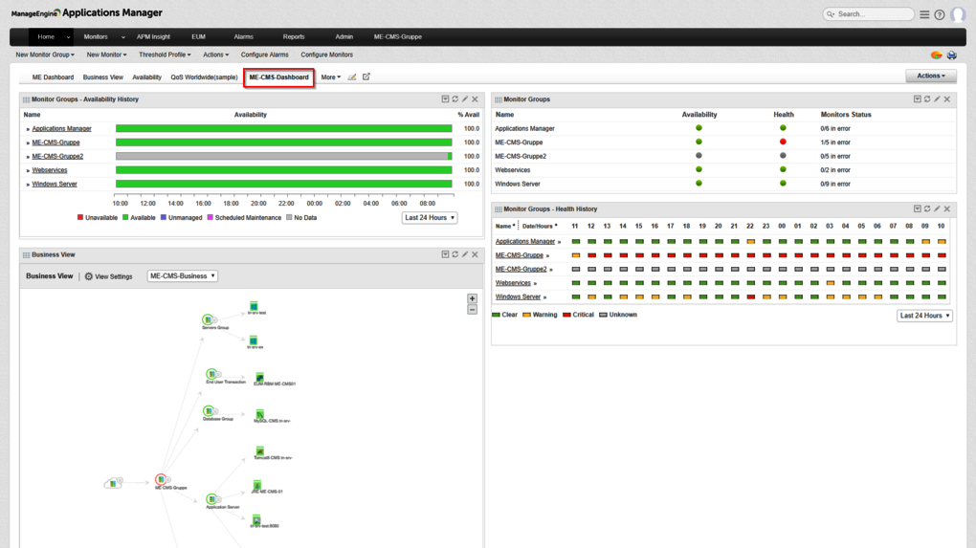Change Last 24 Hours in Availability History

point(430,218)
